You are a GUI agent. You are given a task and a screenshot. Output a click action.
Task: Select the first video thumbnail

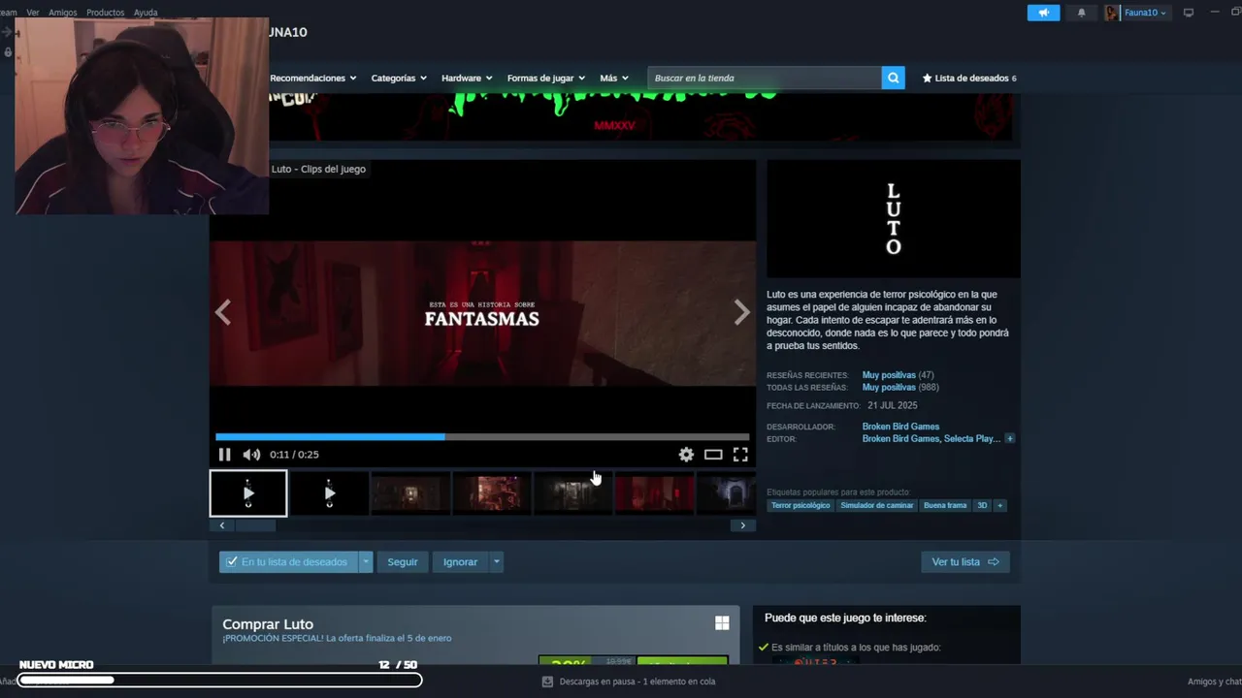pos(248,493)
